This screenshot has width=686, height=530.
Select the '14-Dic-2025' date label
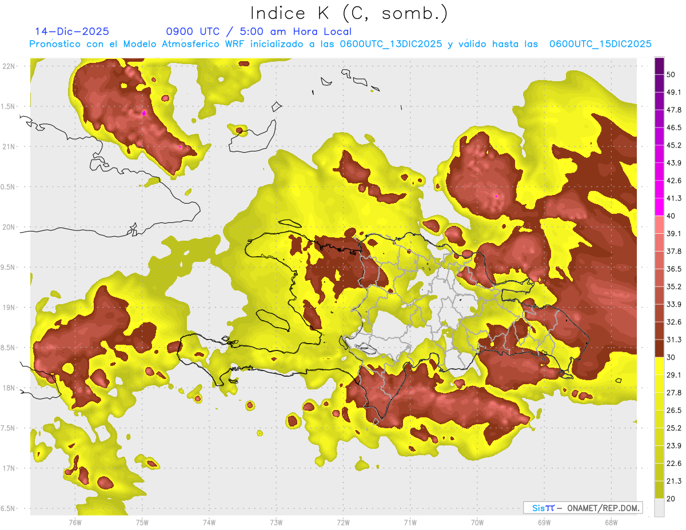click(72, 31)
